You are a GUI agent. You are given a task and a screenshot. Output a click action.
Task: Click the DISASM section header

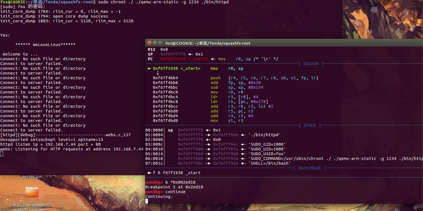pos(311,64)
